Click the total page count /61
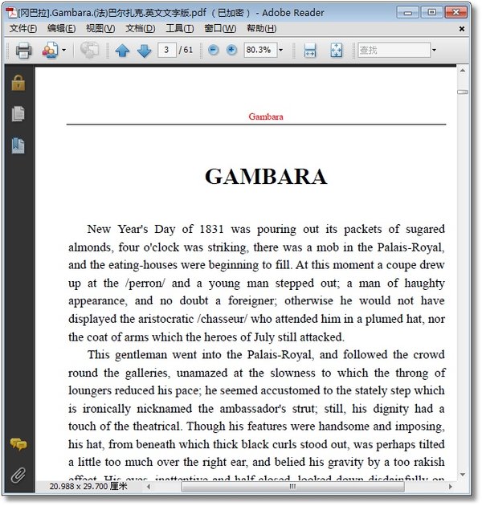Image resolution: width=482 pixels, height=506 pixels. pyautogui.click(x=186, y=50)
